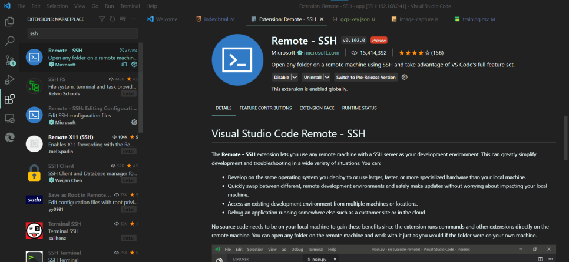Refresh the extensions marketplace list

coord(113,19)
